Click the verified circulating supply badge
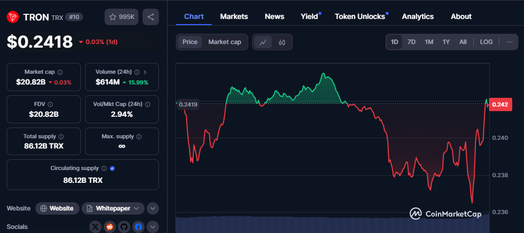 112,168
